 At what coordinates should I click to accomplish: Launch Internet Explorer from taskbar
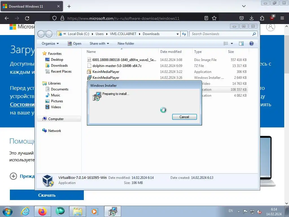25,211
